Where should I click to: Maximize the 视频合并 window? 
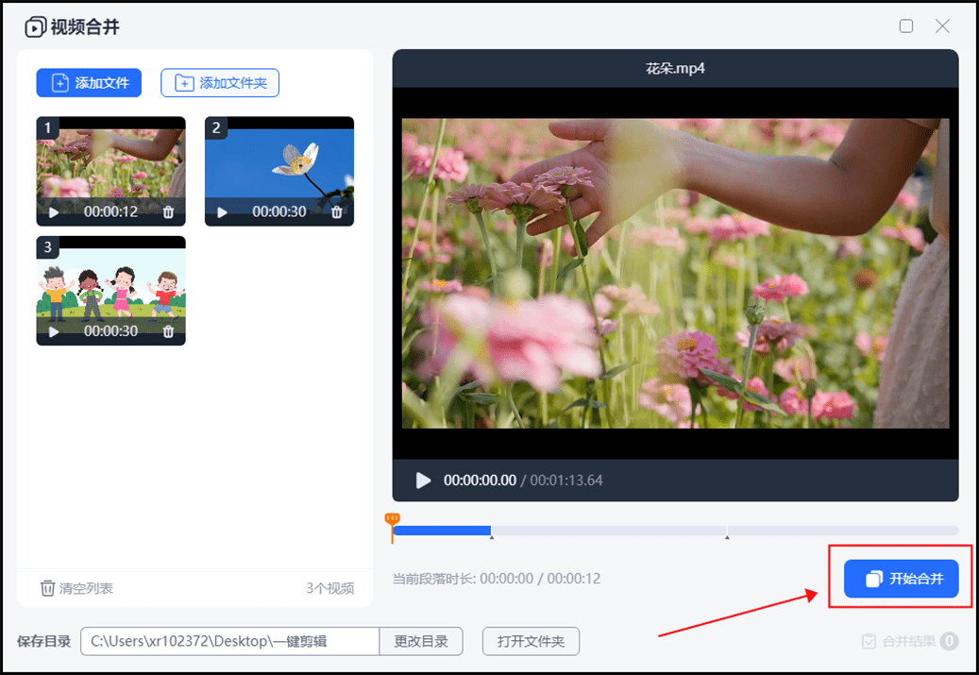906,25
